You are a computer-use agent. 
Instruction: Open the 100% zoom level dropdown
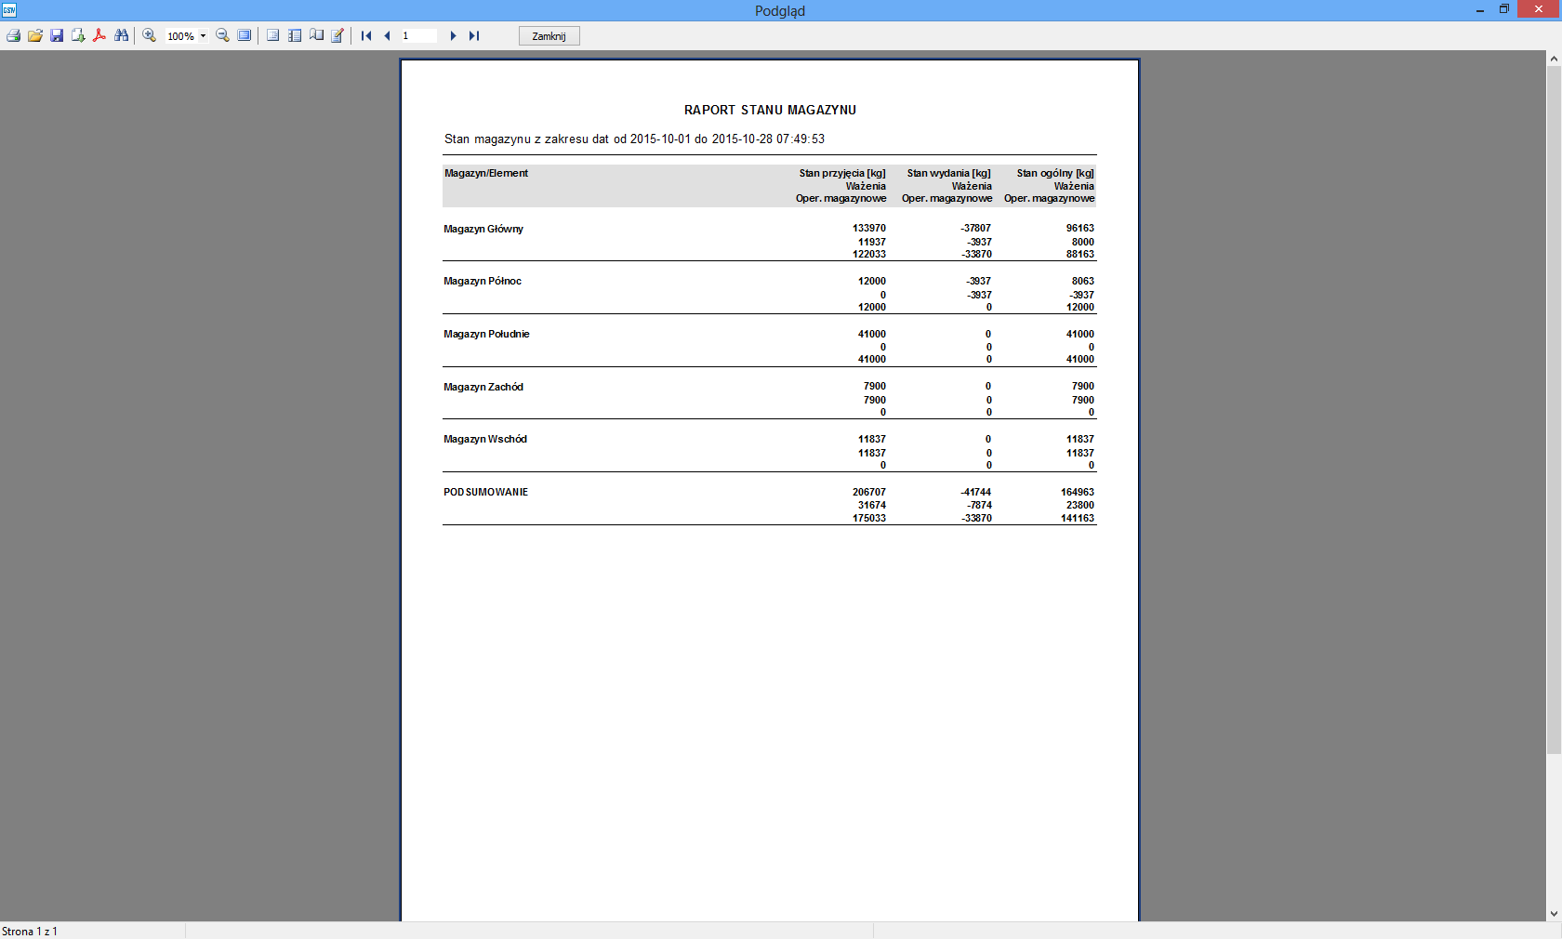coord(203,36)
